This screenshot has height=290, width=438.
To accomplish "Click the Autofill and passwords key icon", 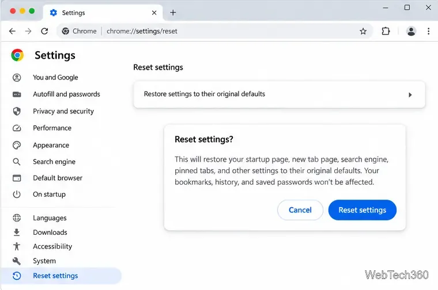I will point(17,94).
